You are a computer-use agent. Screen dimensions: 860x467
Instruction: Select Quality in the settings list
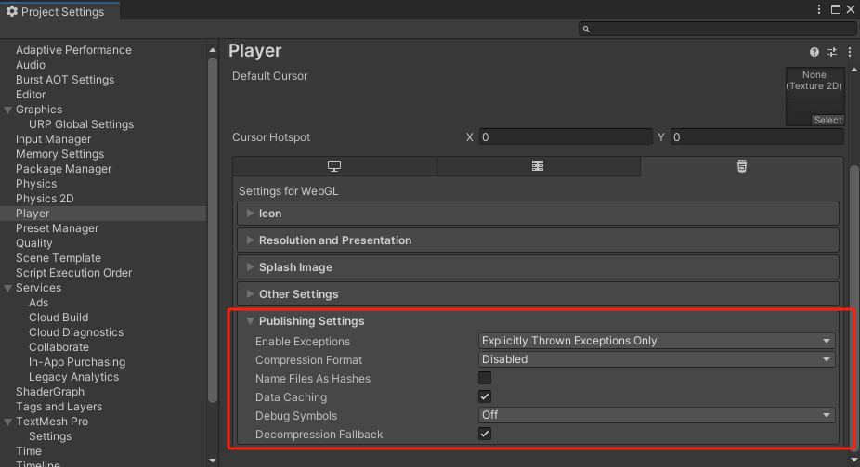pos(34,243)
